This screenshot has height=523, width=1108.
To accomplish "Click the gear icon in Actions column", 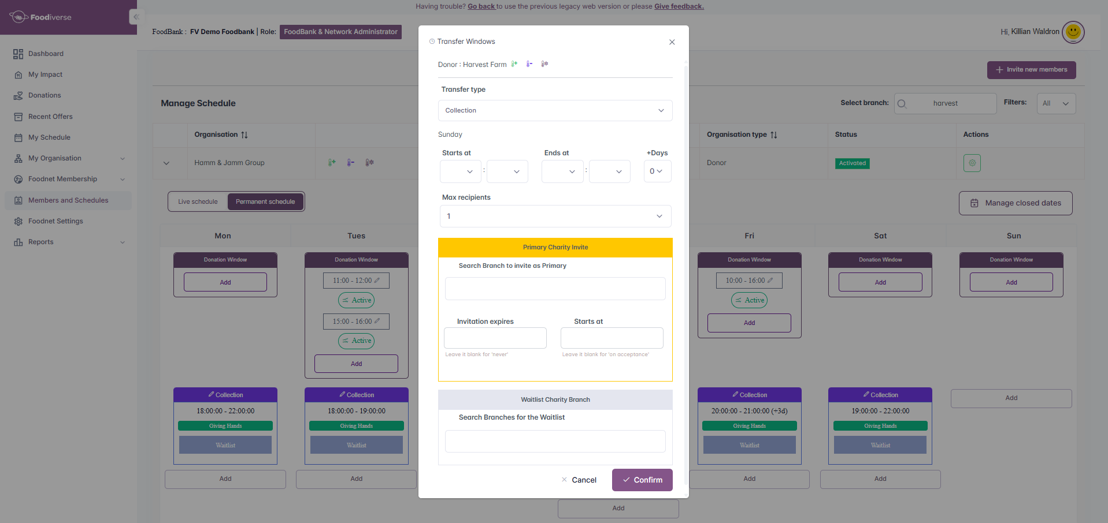I will click(x=972, y=163).
